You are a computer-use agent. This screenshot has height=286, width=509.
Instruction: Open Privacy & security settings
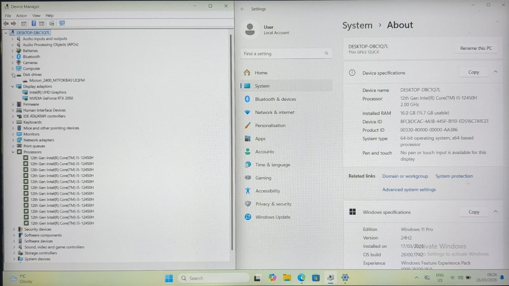(286, 204)
